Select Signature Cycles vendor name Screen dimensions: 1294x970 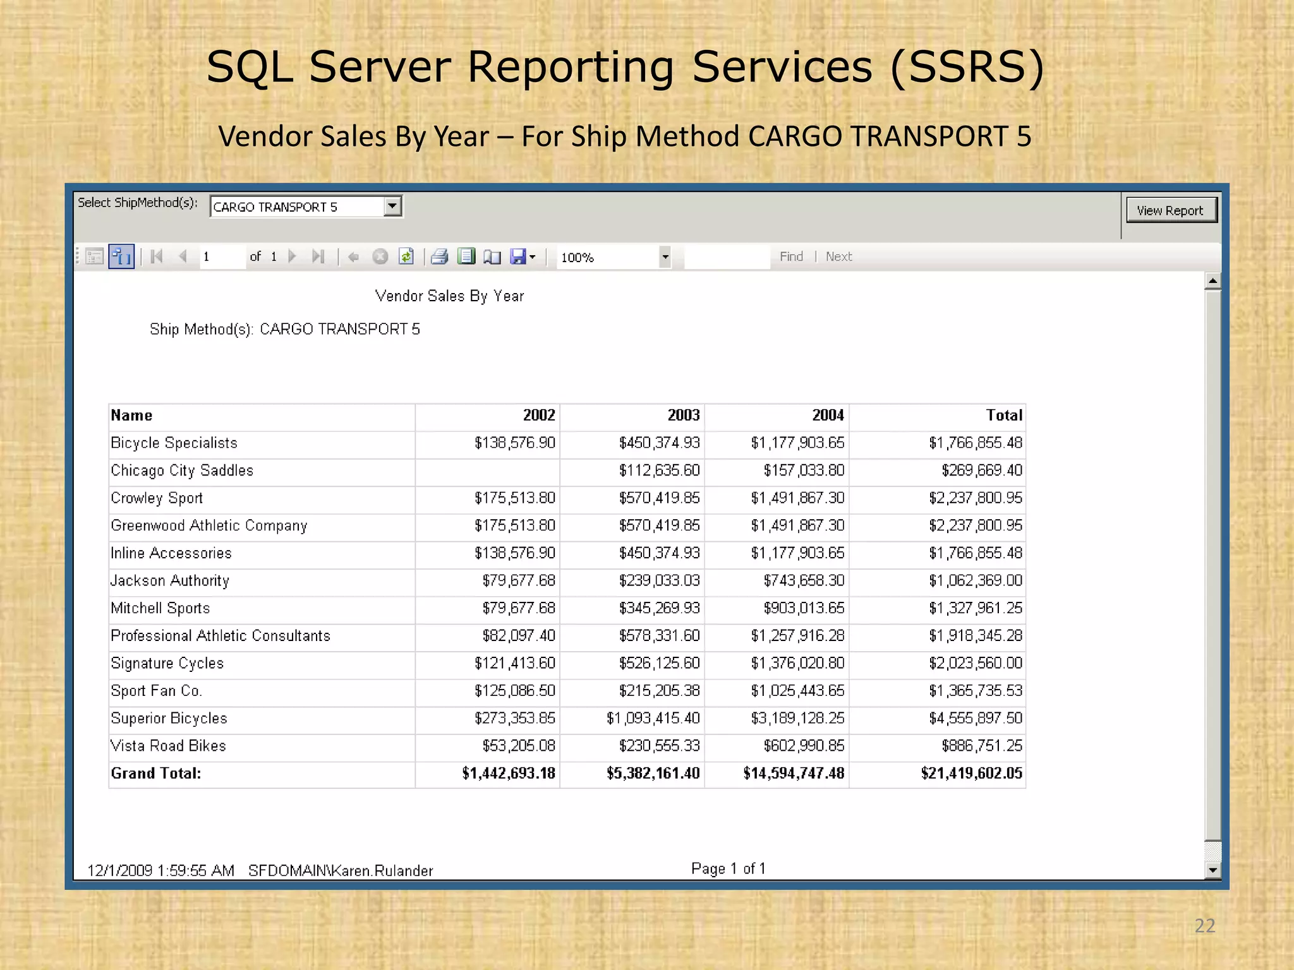(167, 663)
